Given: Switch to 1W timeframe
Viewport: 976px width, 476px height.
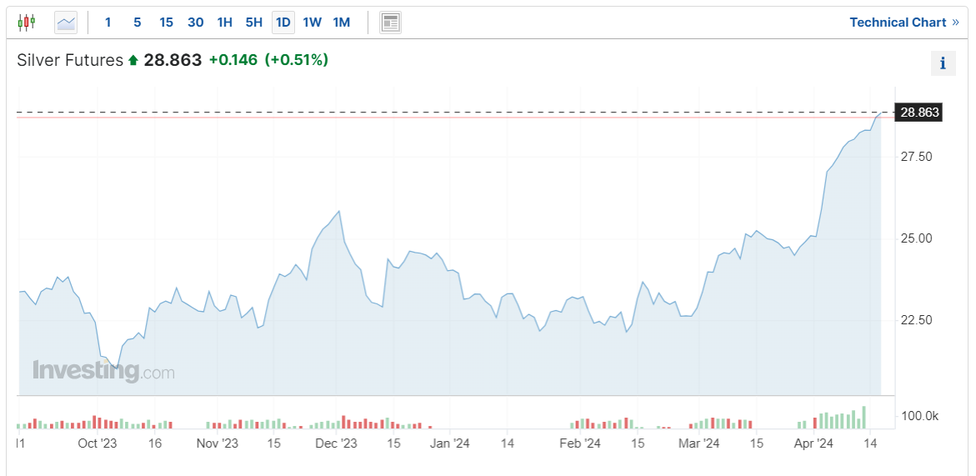Looking at the screenshot, I should [x=312, y=23].
